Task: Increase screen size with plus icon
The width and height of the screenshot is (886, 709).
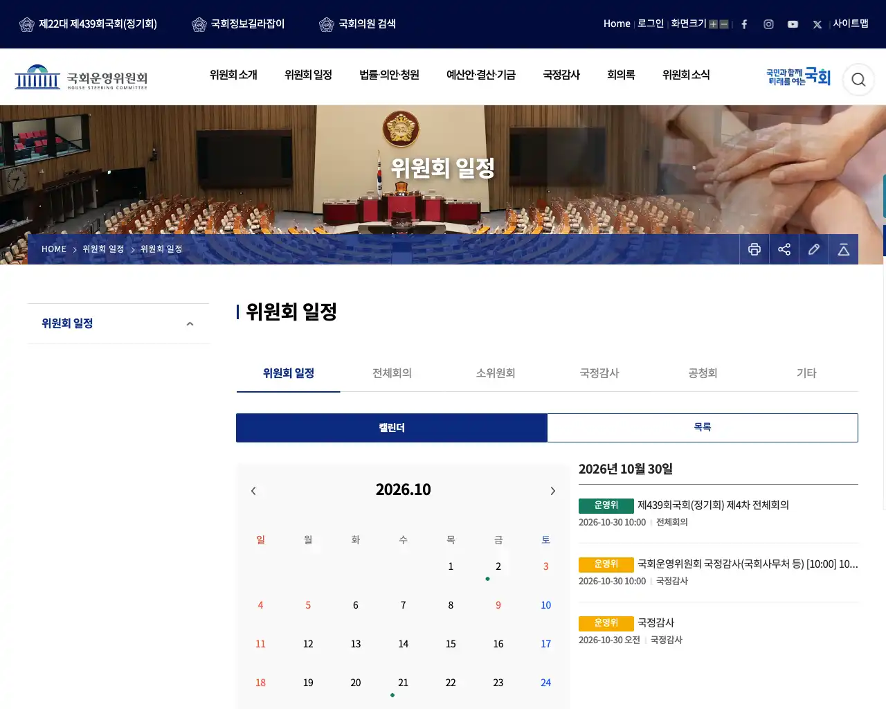Action: [713, 24]
